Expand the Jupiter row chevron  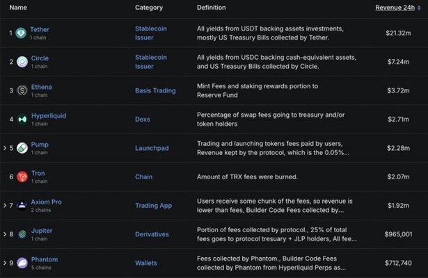5,234
